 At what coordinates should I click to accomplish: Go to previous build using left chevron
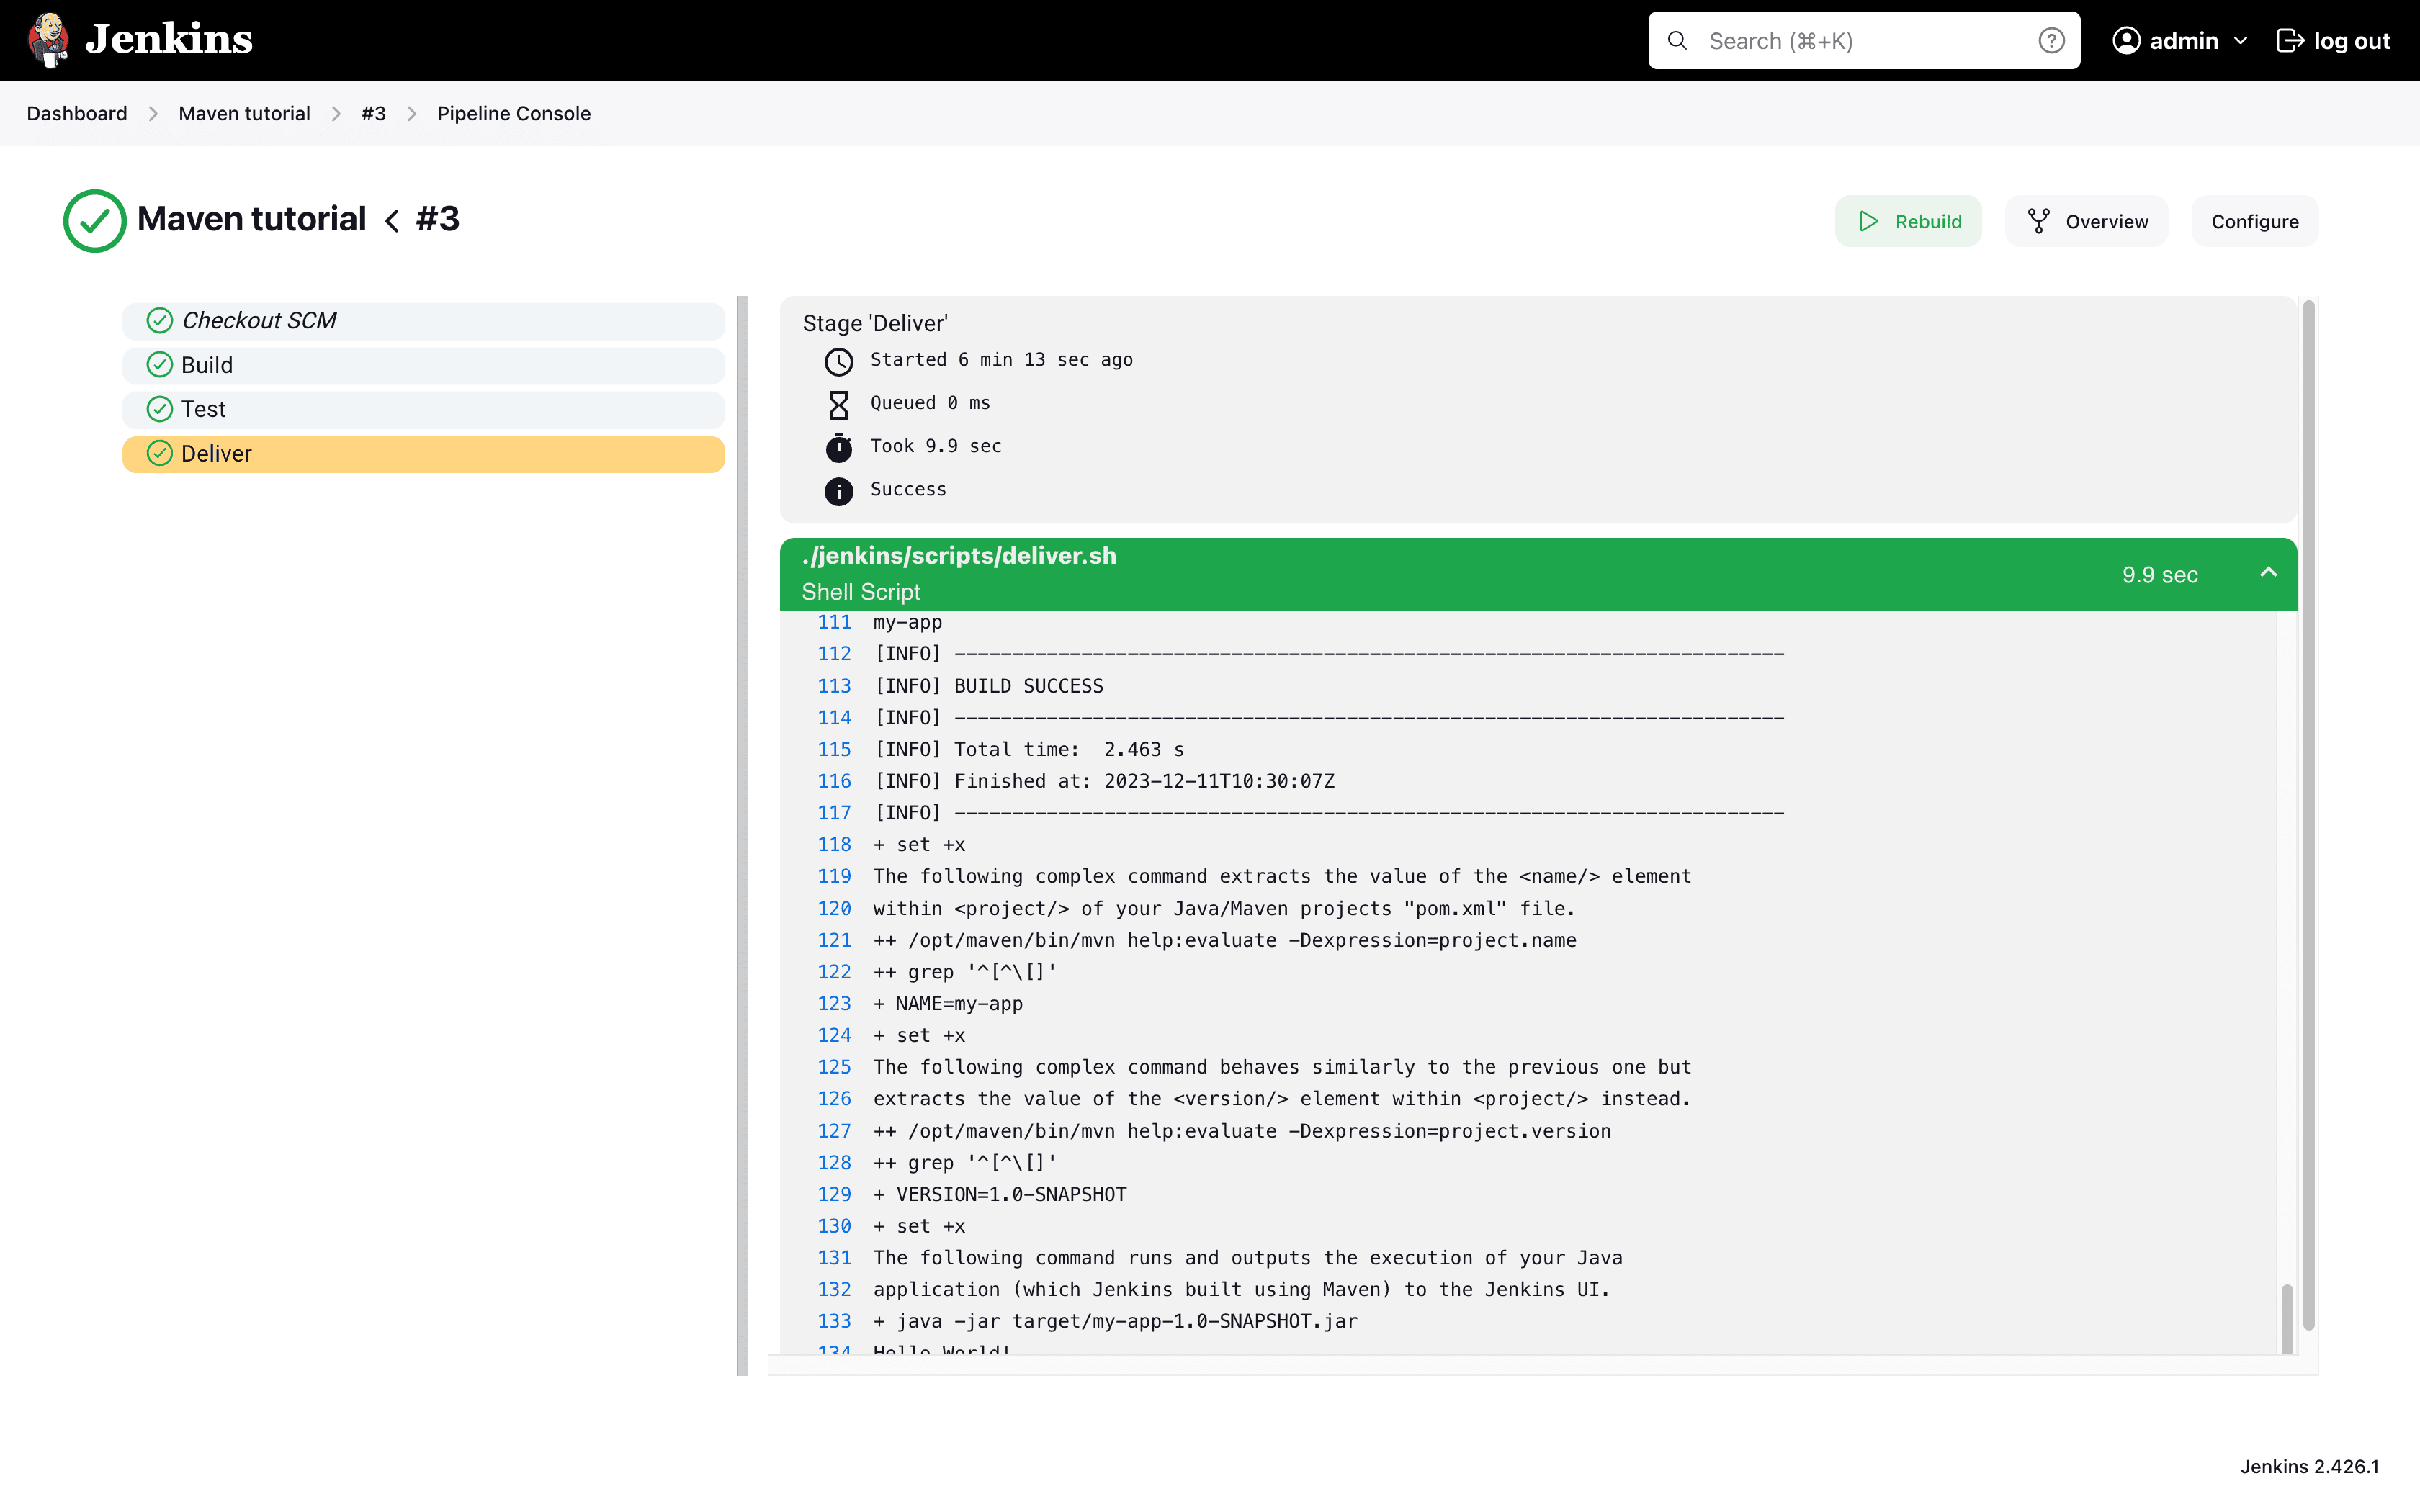tap(392, 221)
